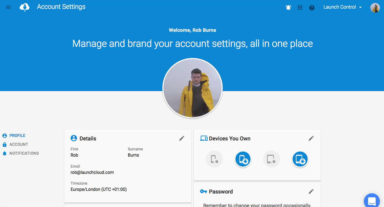384x207 pixels.
Task: Click the Account Settings page title
Action: (x=61, y=7)
